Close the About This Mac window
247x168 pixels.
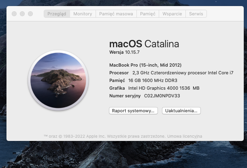(x=14, y=14)
